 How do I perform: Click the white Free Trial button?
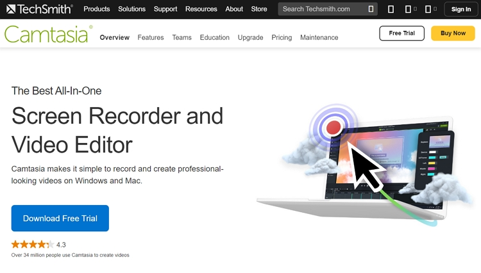(x=402, y=33)
